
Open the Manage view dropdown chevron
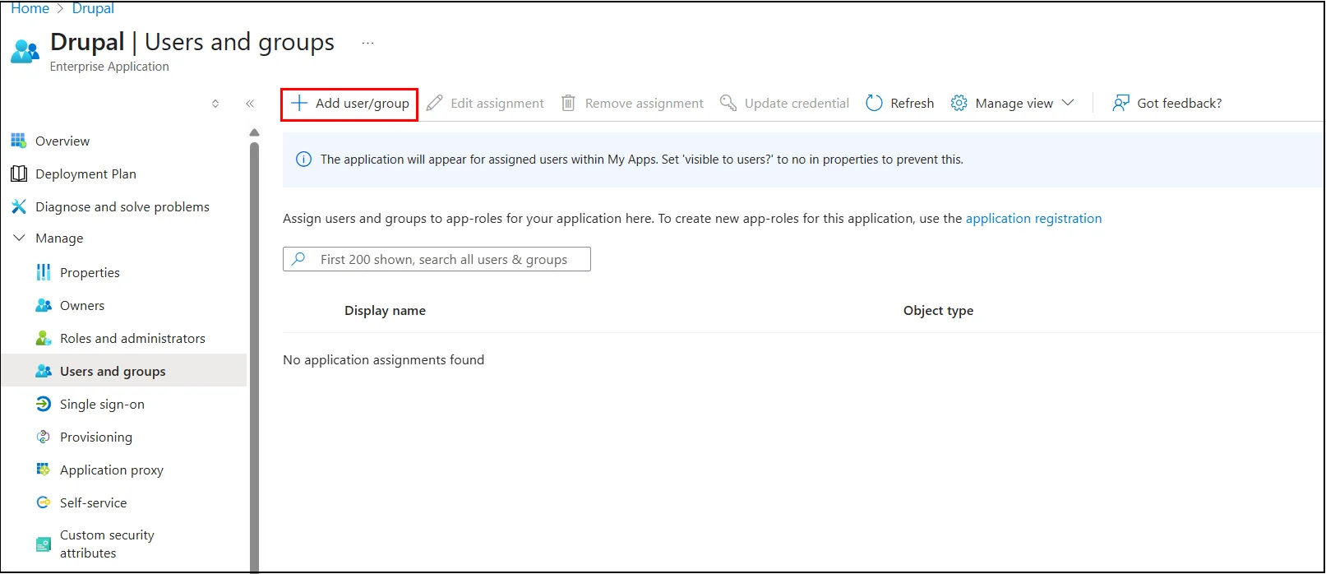tap(1068, 103)
